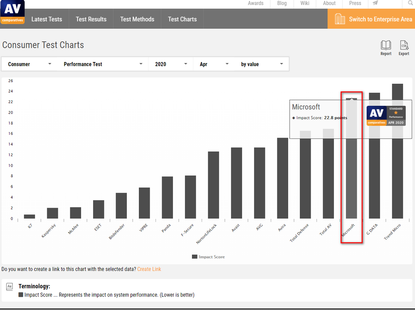The image size is (415, 310).
Task: Open the Report book icon
Action: tap(386, 48)
